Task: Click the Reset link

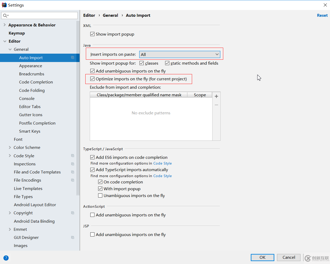Action: 322,15
